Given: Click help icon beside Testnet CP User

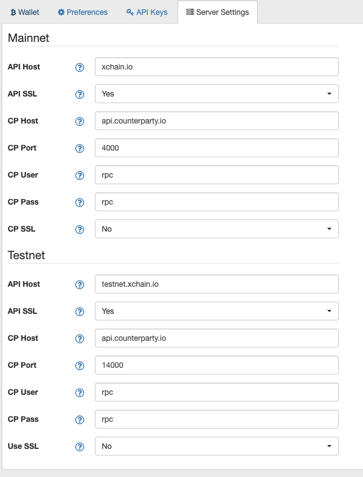Looking at the screenshot, I should 80,393.
